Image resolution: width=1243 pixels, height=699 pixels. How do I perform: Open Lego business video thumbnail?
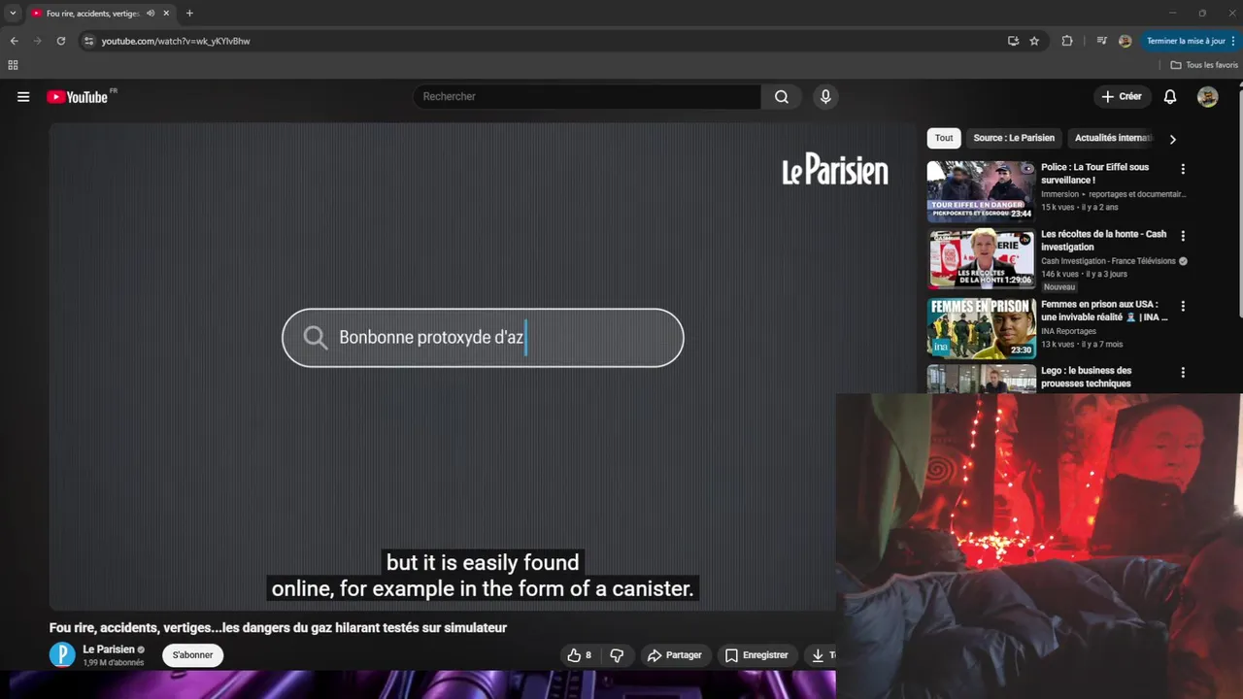coord(981,378)
